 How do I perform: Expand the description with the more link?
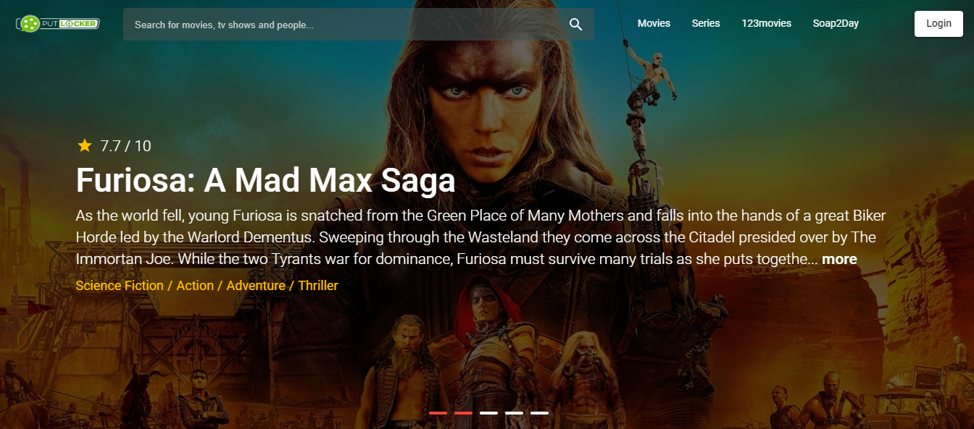coord(839,259)
